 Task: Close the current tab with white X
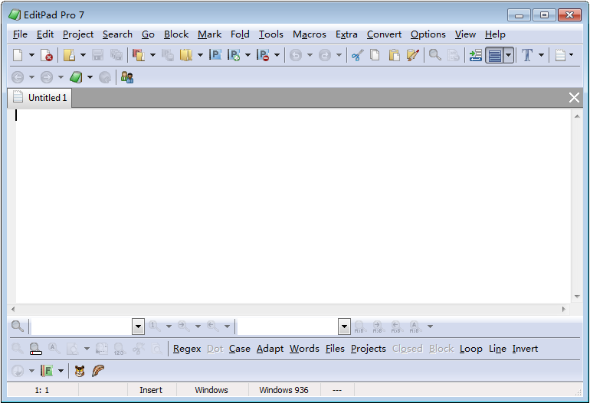click(x=574, y=98)
